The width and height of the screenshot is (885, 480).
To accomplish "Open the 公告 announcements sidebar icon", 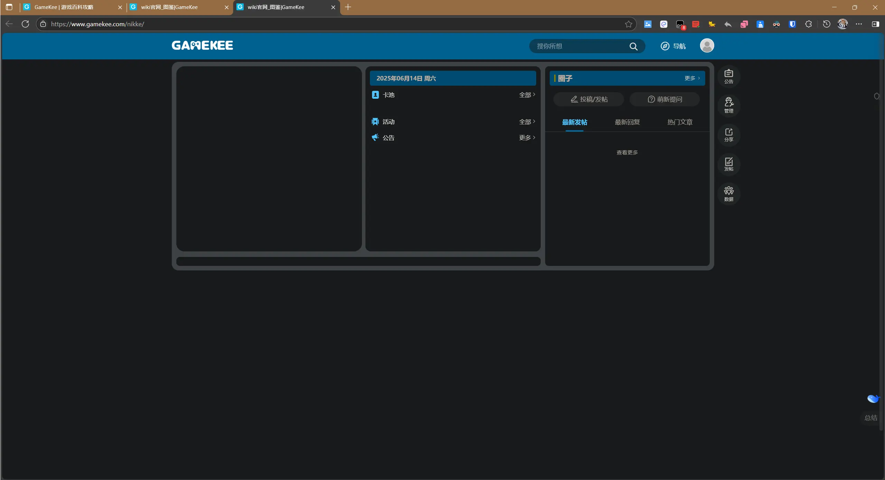I will (x=728, y=76).
